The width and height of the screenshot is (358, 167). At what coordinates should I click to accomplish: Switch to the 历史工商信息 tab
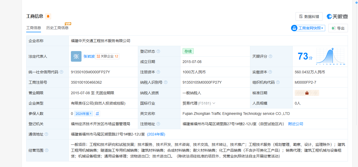click(57, 28)
